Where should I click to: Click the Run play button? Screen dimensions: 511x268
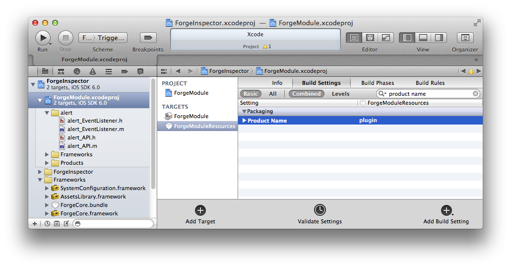tap(43, 38)
